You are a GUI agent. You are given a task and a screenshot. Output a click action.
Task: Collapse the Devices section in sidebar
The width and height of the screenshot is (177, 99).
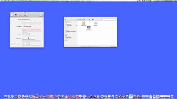click(65, 21)
